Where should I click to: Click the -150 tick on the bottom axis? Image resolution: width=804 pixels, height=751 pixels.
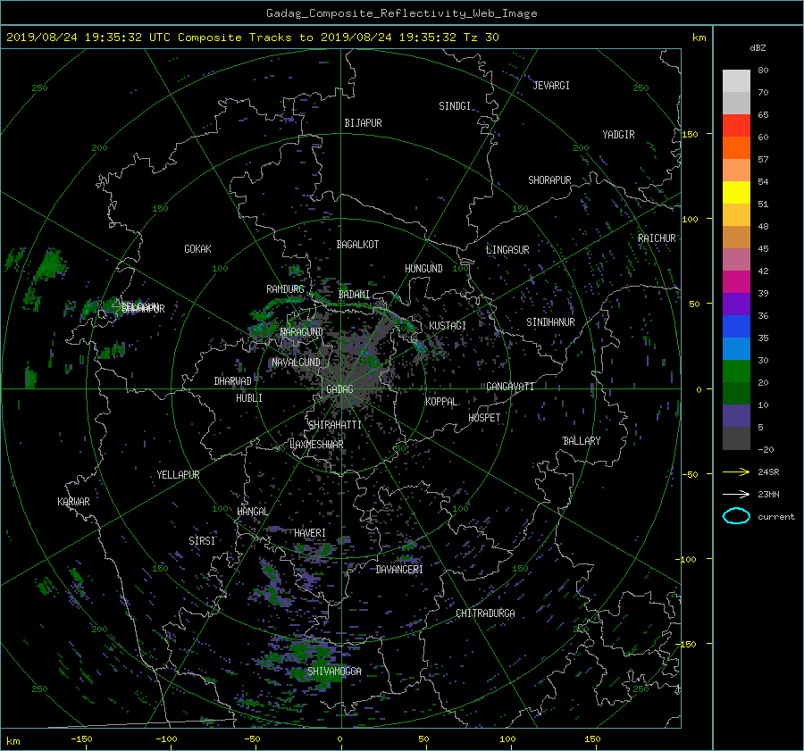click(81, 739)
